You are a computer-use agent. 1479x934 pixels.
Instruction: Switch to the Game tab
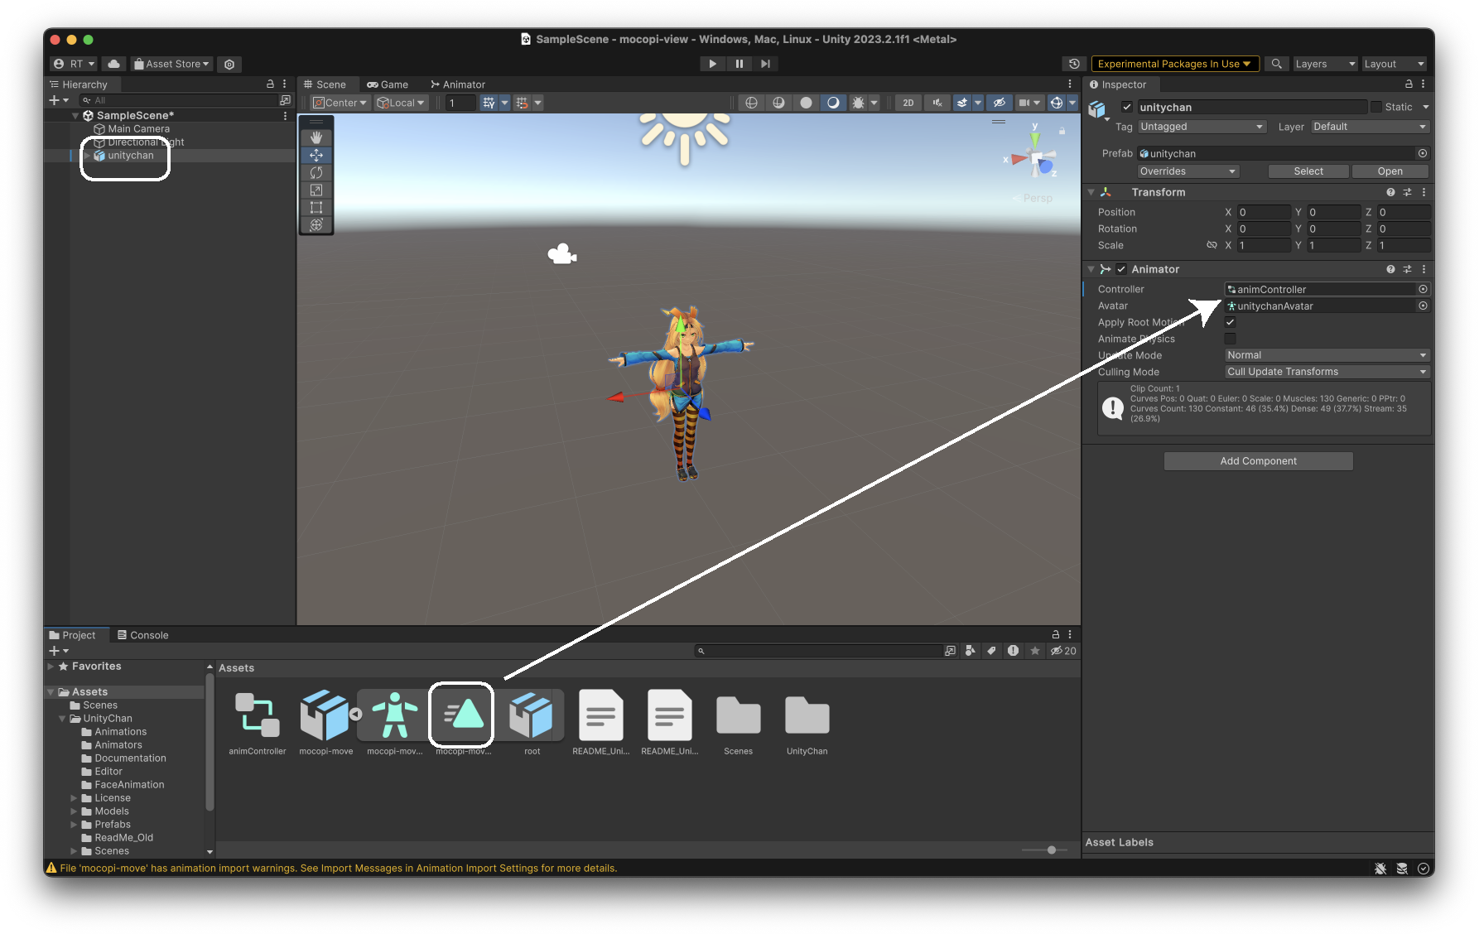coord(388,84)
